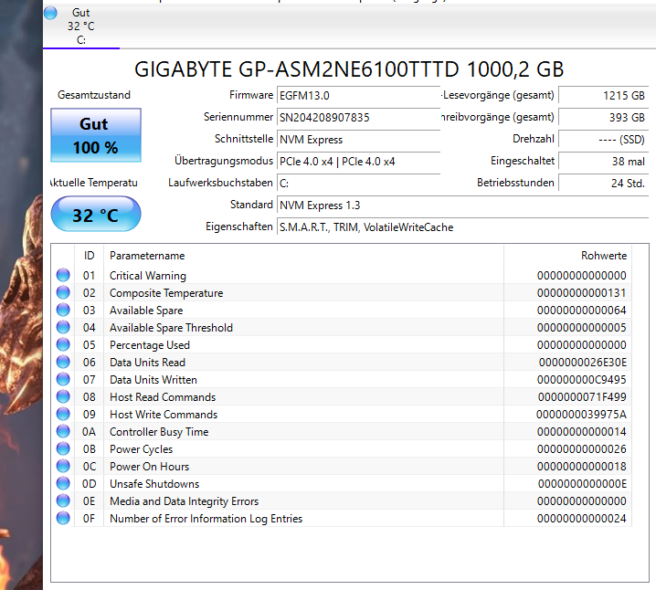Click the raw value 0000000000064

click(581, 311)
